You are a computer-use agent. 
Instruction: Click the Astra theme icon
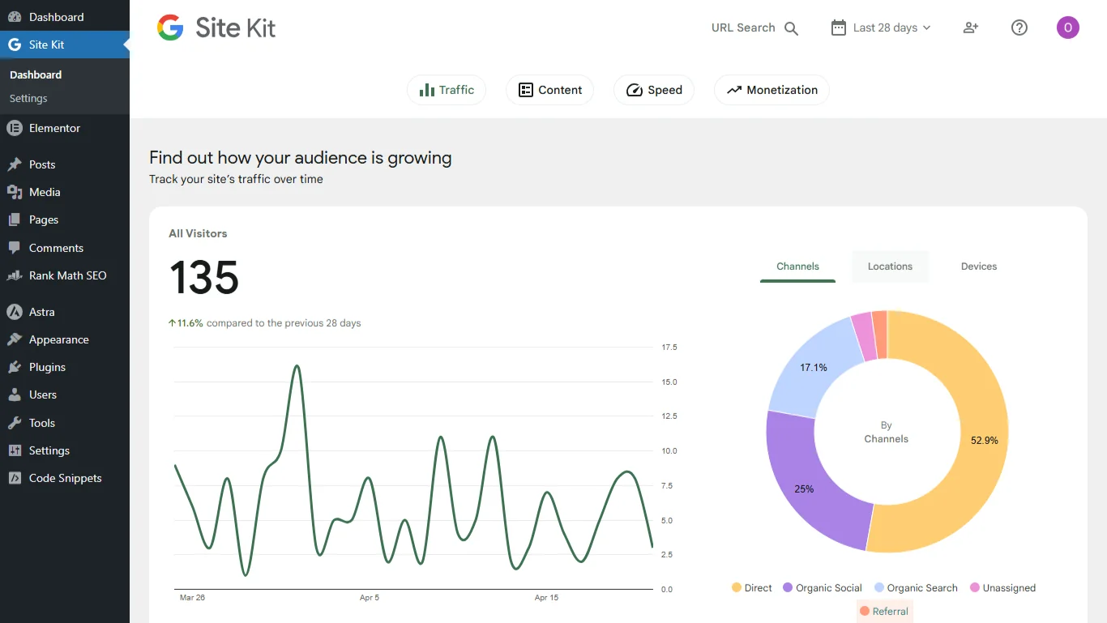point(15,312)
